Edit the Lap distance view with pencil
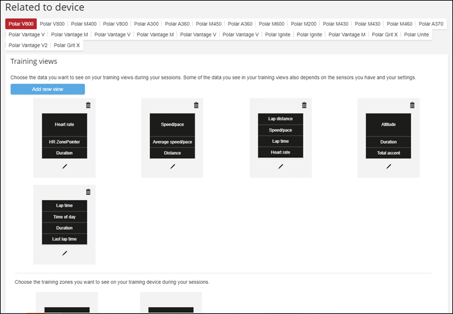453x314 pixels. pos(280,167)
